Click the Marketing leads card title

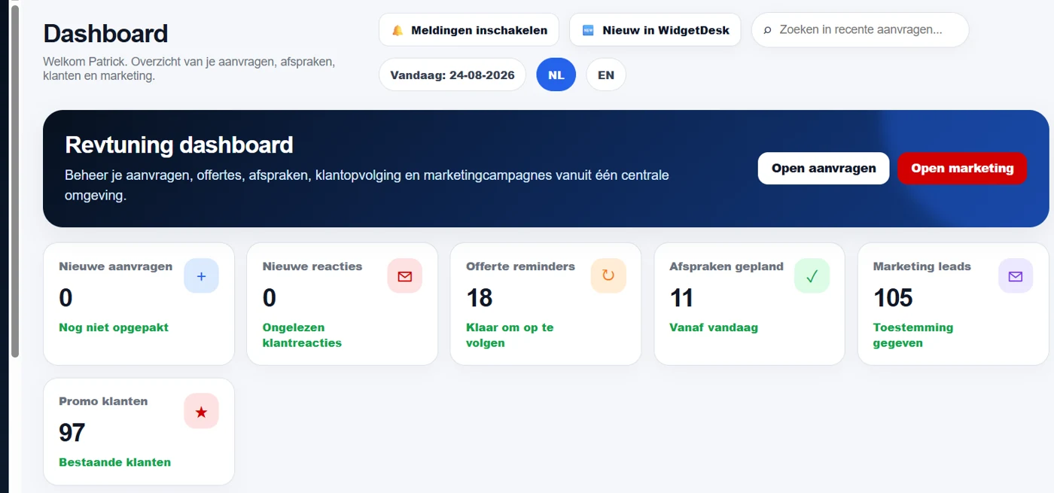pos(922,266)
